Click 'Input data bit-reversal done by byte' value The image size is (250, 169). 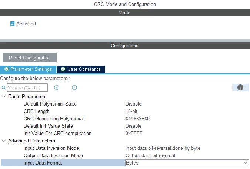pyautogui.click(x=163, y=148)
